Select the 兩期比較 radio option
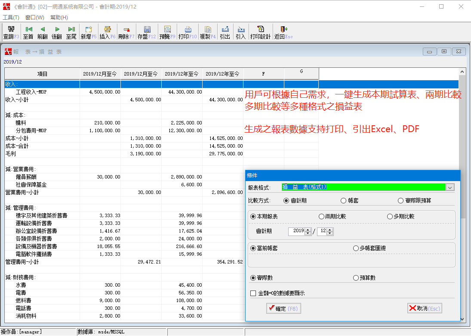 click(x=321, y=217)
